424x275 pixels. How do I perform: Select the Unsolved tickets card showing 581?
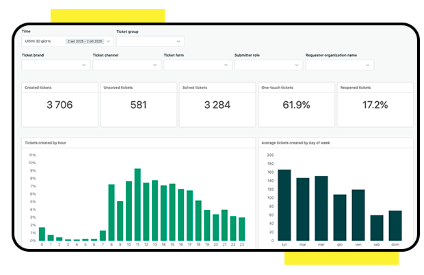point(138,105)
